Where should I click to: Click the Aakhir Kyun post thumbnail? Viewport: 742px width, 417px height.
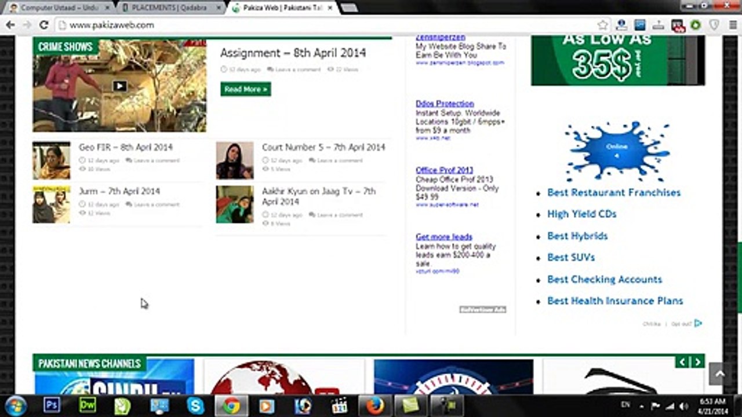point(235,204)
